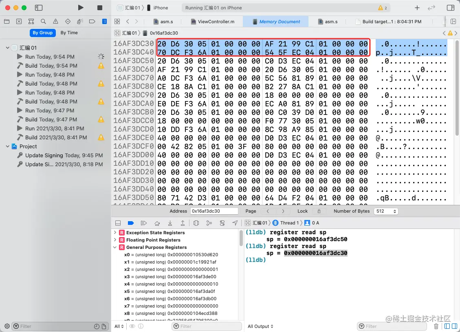Screen dimensions: 460x332
Task: Go forward with the editor forward arrow
Action: click(x=136, y=22)
